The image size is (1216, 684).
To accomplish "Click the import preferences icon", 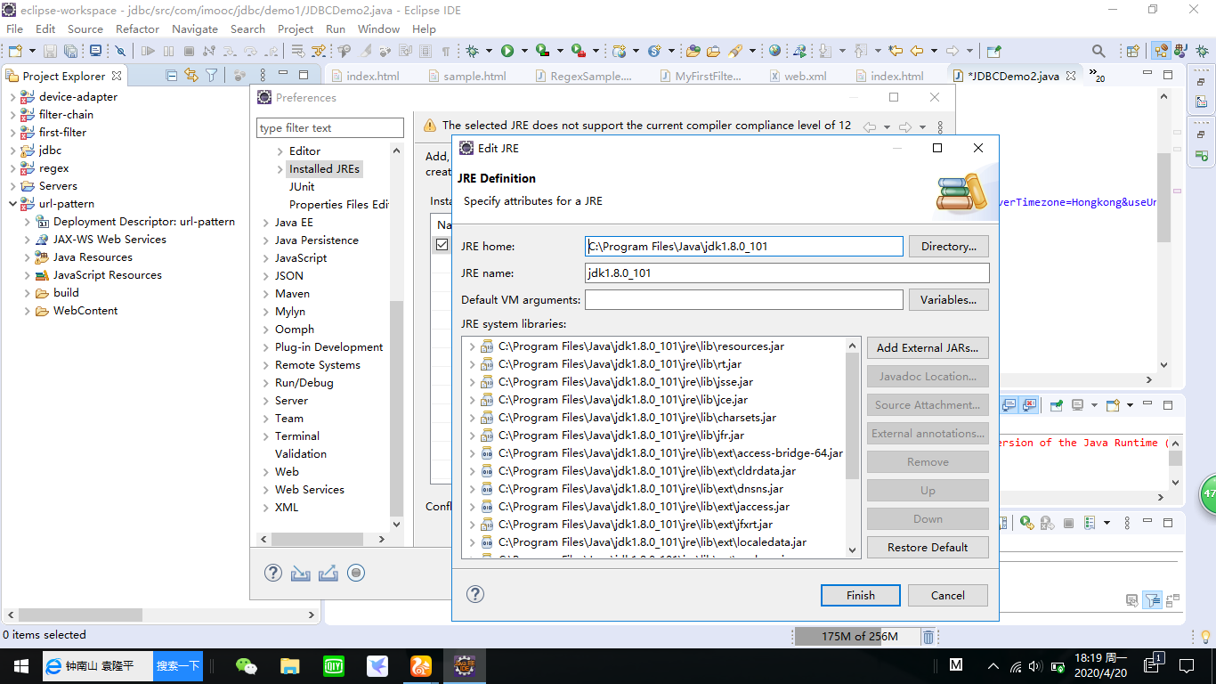I will (301, 573).
